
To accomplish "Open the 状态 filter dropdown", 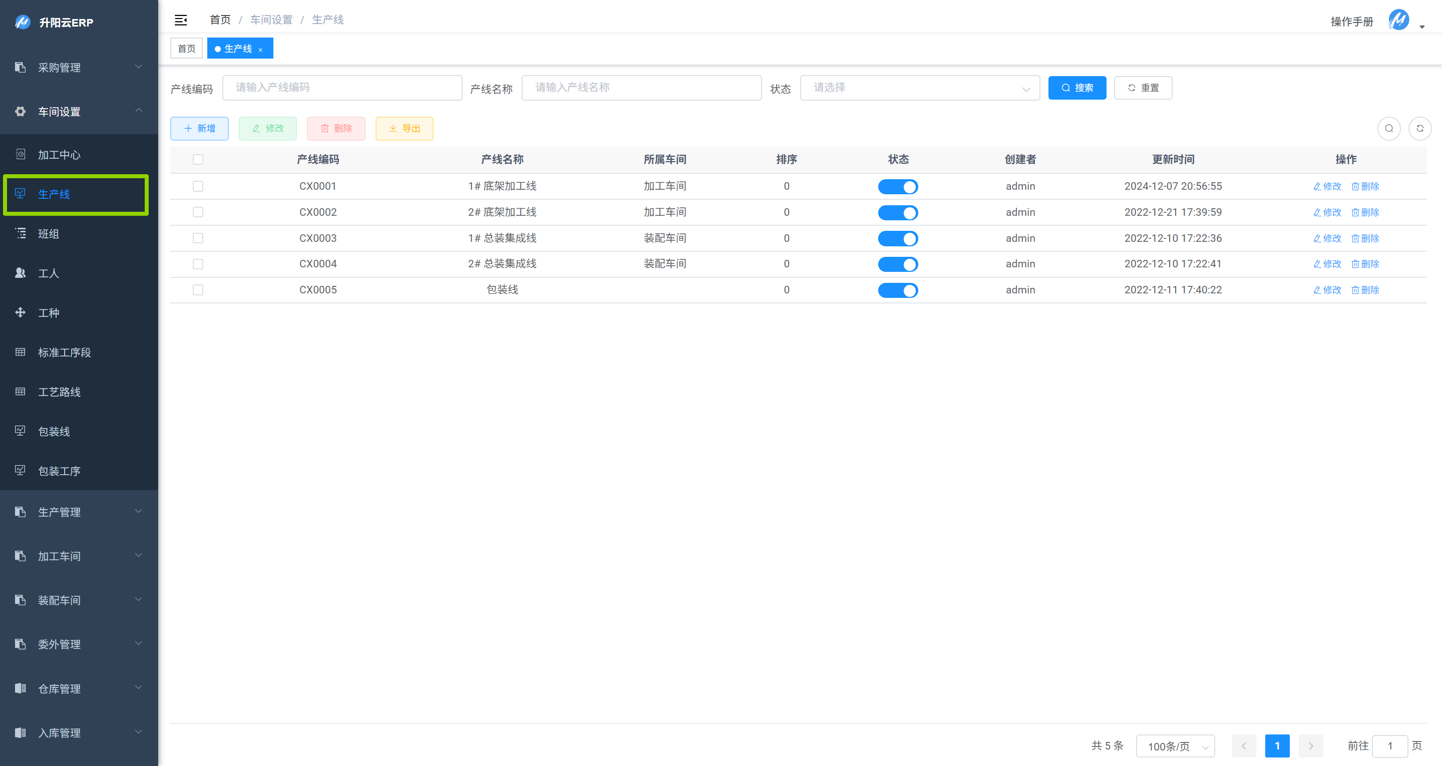I will point(919,88).
